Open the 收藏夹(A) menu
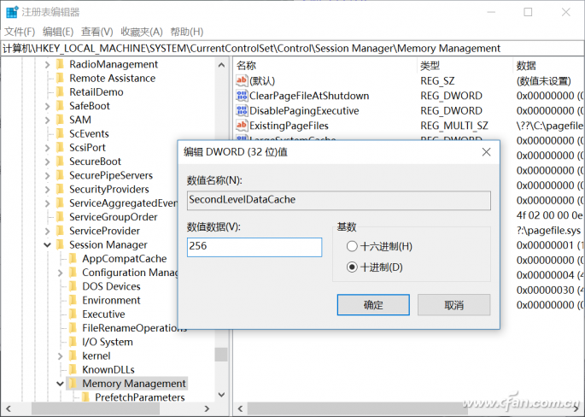The image size is (585, 417). [142, 32]
